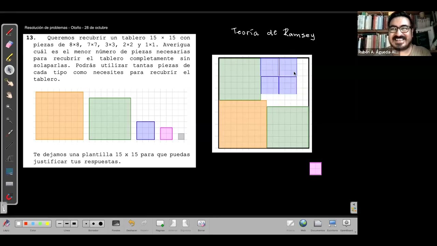
Task: Undo with the Deshacer button
Action: [x=131, y=225]
